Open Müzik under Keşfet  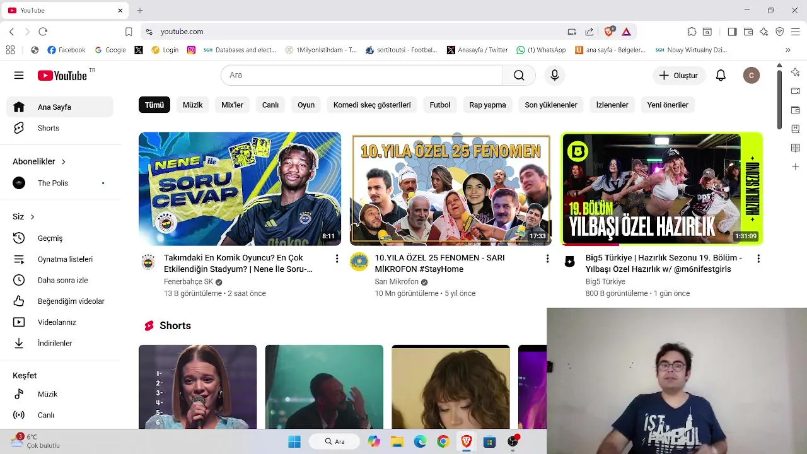pyautogui.click(x=60, y=394)
